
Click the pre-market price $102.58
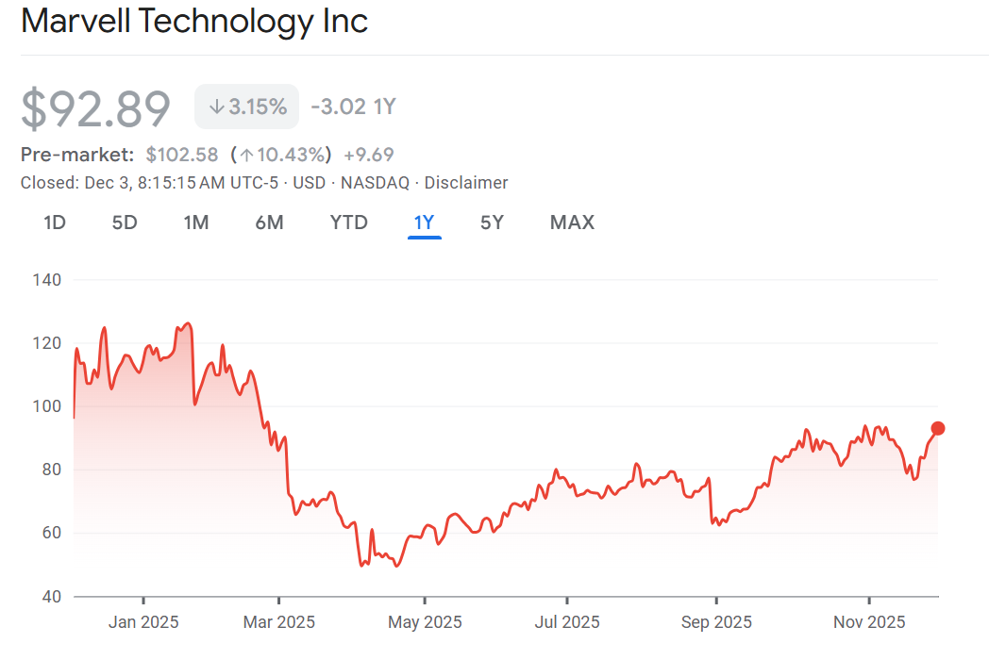pyautogui.click(x=182, y=155)
